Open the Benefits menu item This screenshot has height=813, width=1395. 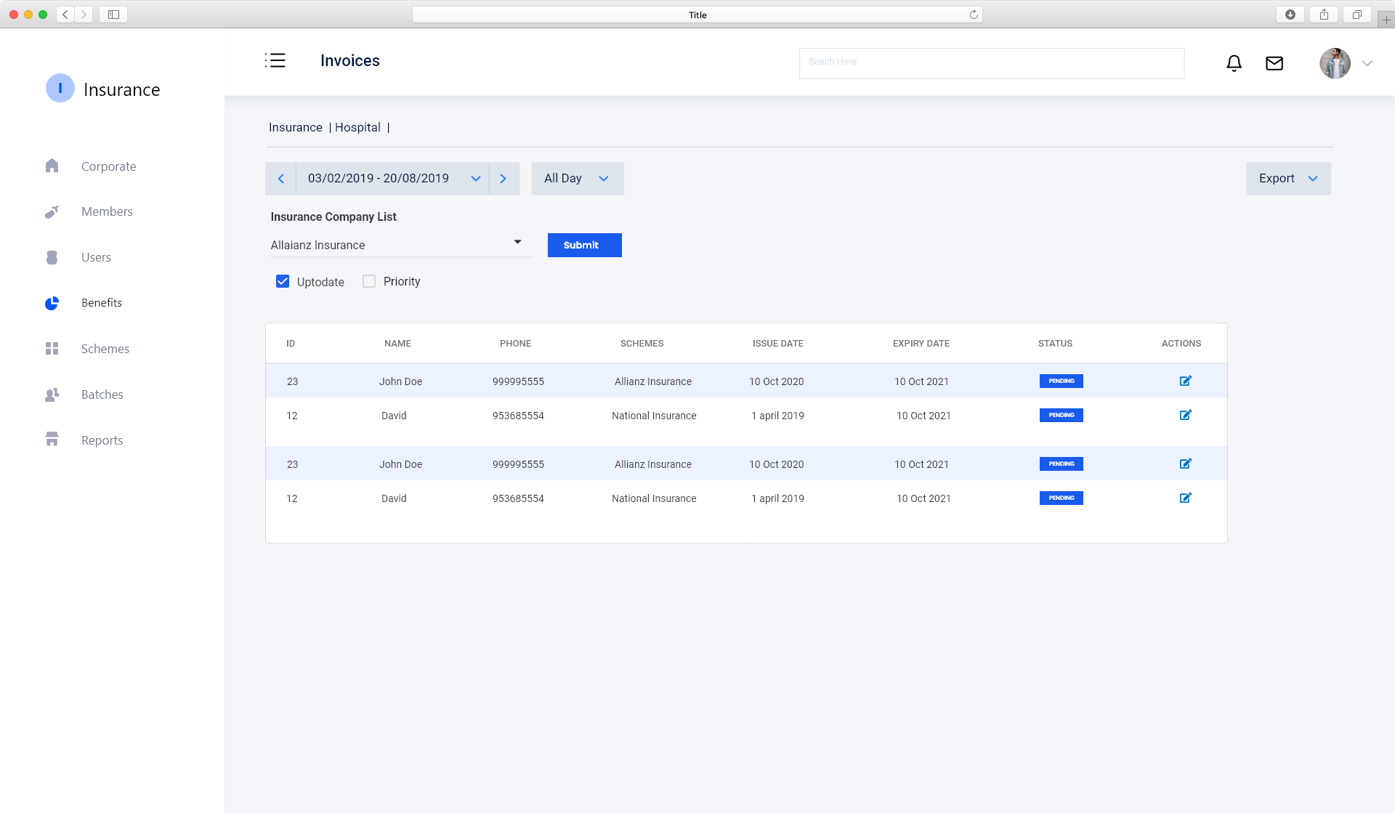point(102,303)
